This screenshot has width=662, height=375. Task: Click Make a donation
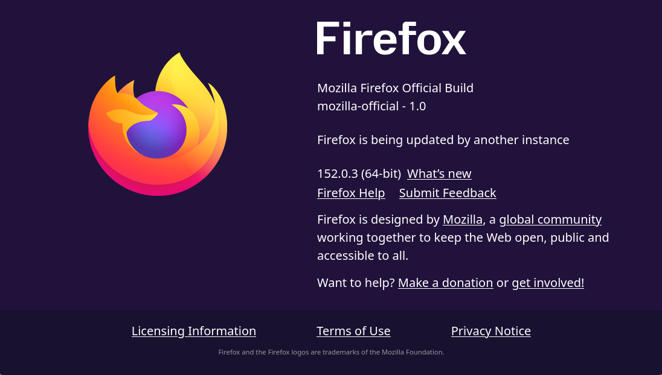coord(445,283)
